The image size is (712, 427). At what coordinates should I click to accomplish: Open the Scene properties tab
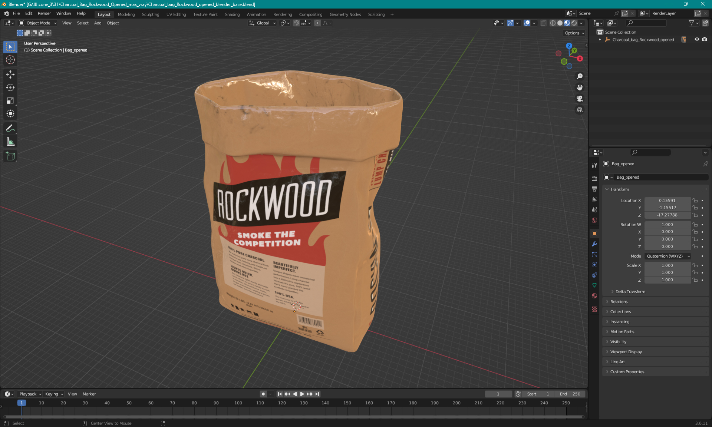pos(594,210)
